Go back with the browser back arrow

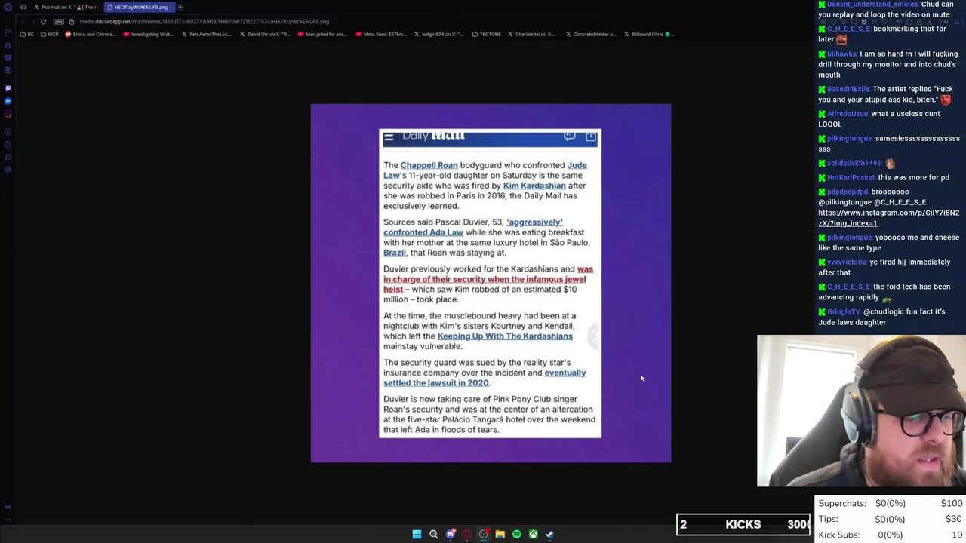click(23, 22)
